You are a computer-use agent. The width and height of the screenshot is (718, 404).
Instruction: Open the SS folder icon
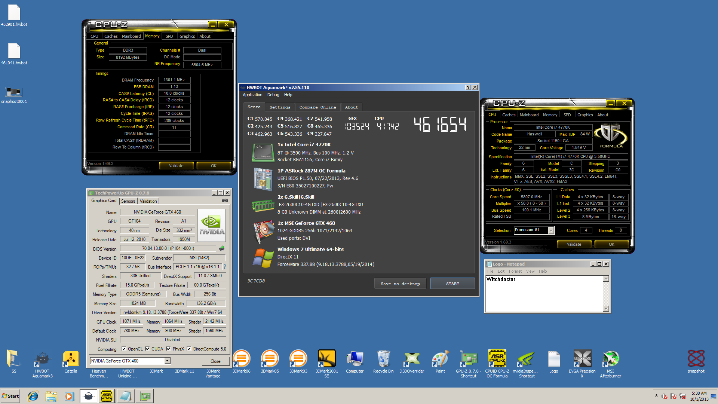coord(14,361)
